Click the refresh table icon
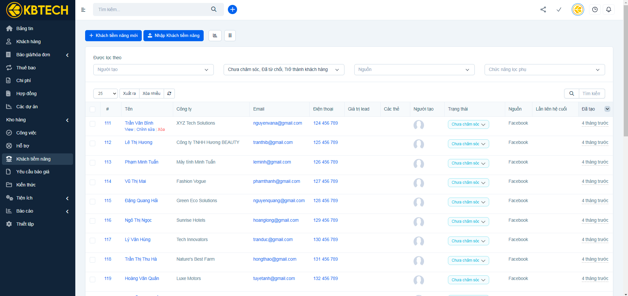 pos(169,94)
